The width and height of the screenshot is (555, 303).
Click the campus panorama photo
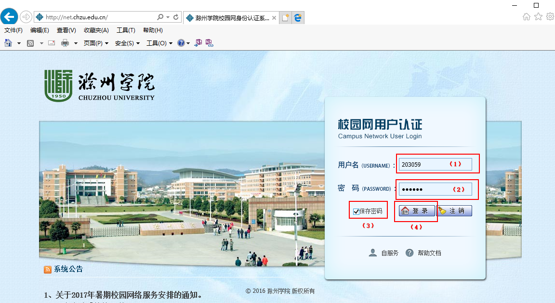pos(182,194)
